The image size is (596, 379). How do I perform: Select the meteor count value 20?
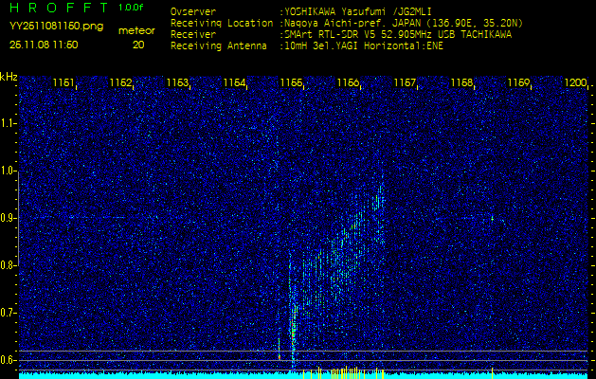(x=138, y=45)
